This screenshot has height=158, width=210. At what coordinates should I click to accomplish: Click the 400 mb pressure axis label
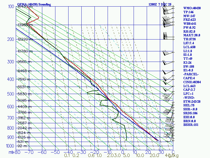point(10,79)
